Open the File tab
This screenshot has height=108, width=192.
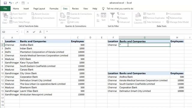pos(5,9)
